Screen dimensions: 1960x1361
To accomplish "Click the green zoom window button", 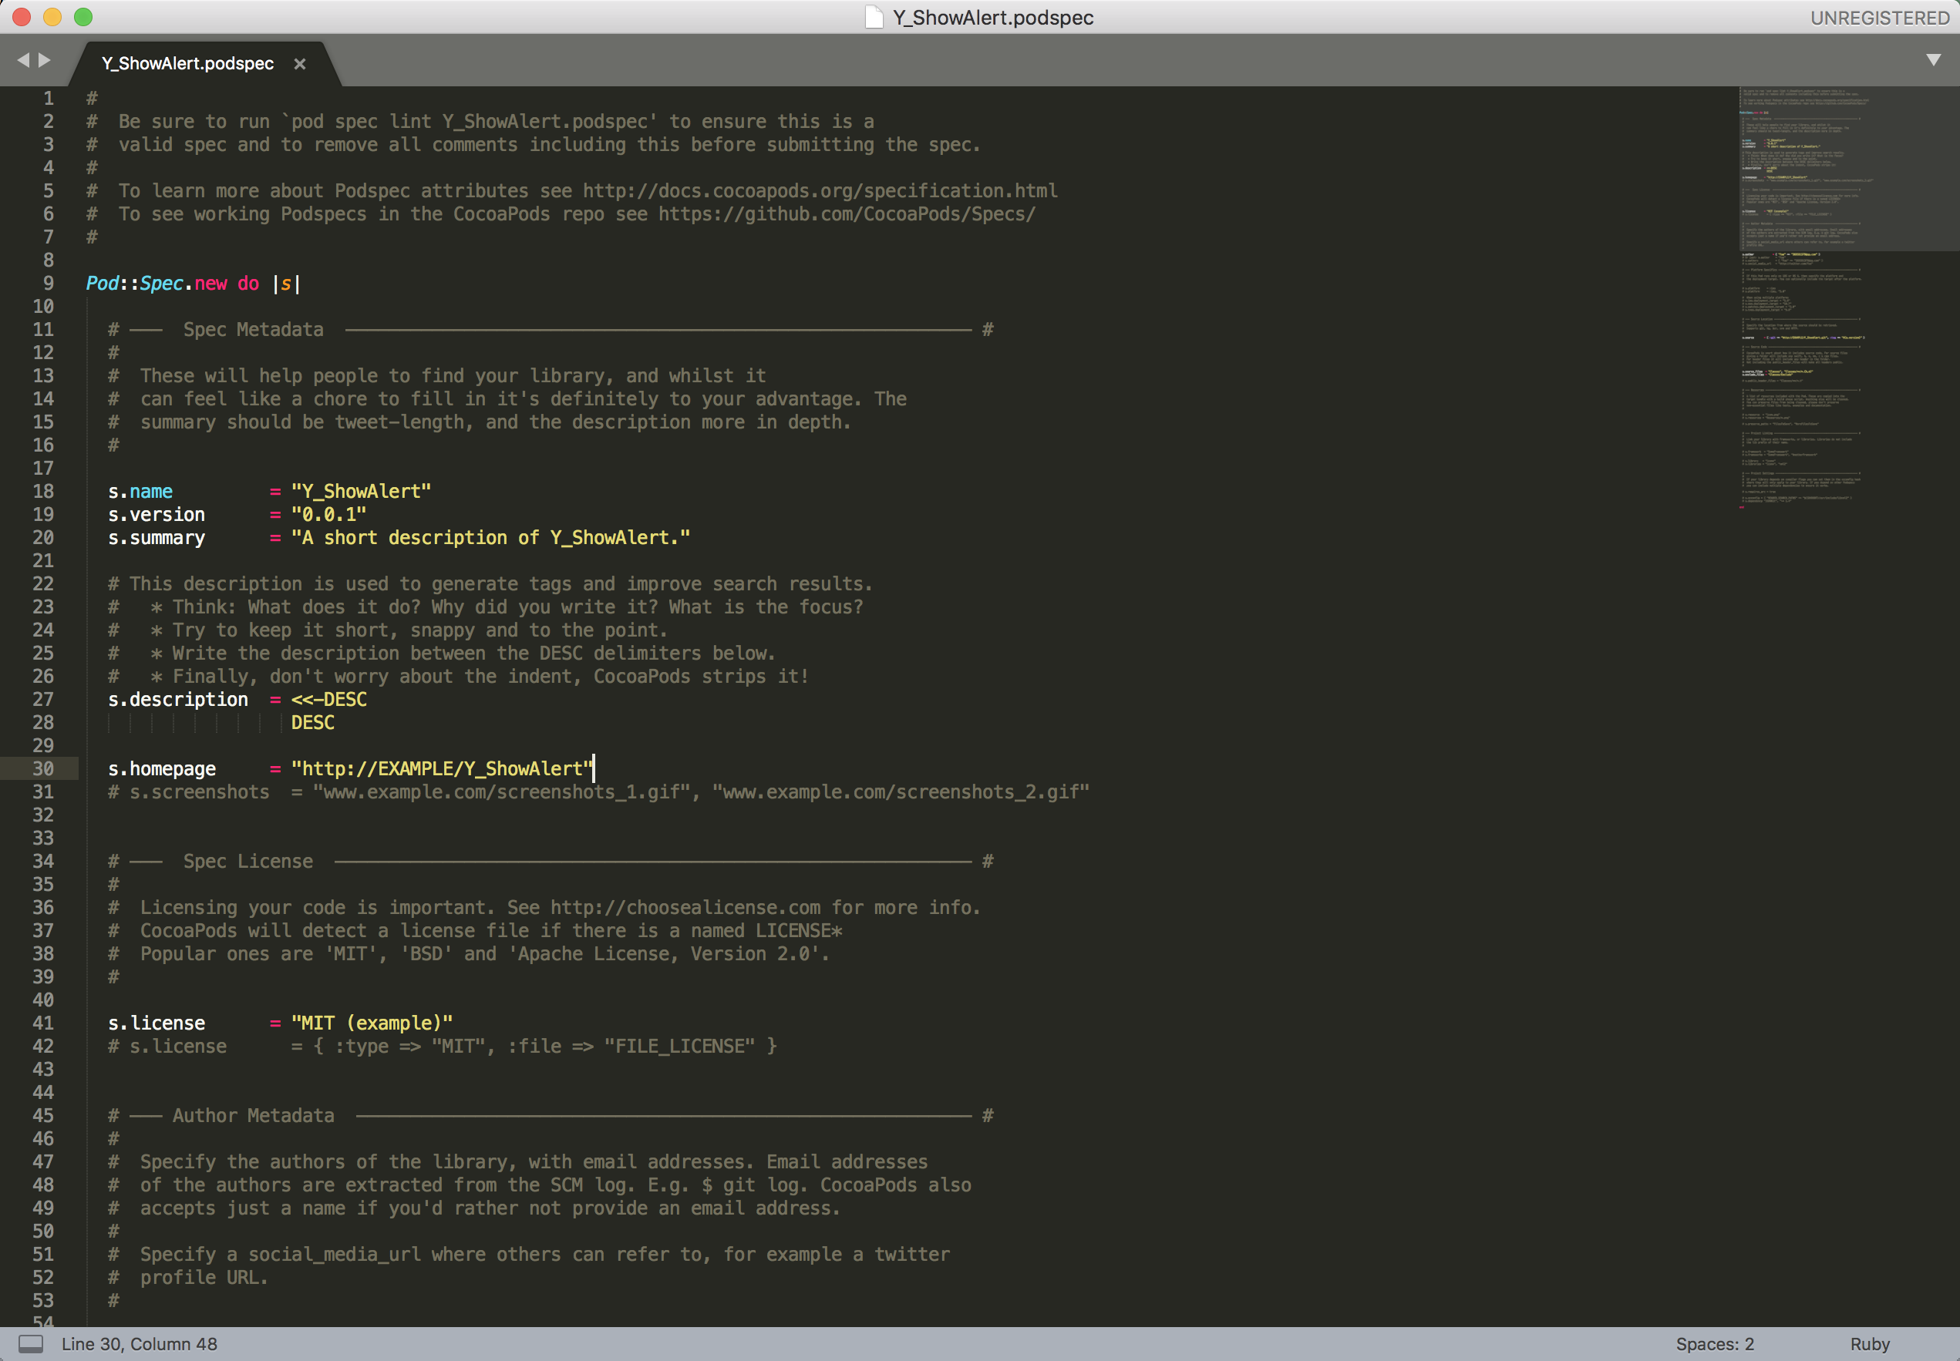I will coord(83,17).
